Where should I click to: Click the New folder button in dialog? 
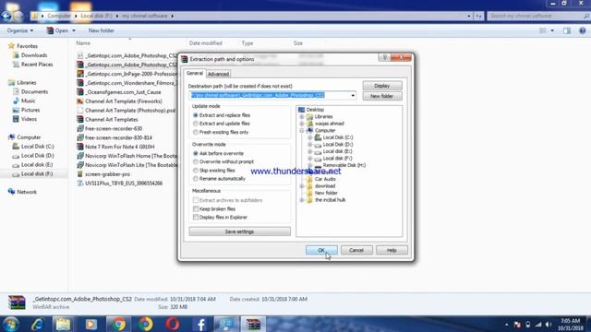(382, 96)
